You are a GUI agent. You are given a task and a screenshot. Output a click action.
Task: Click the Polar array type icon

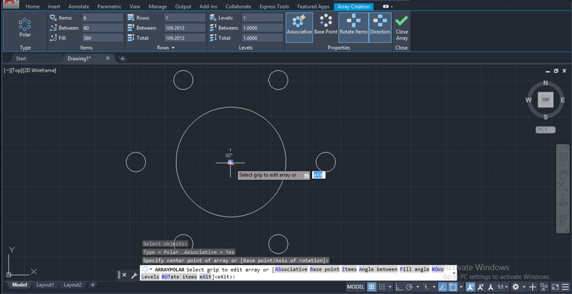(x=25, y=24)
